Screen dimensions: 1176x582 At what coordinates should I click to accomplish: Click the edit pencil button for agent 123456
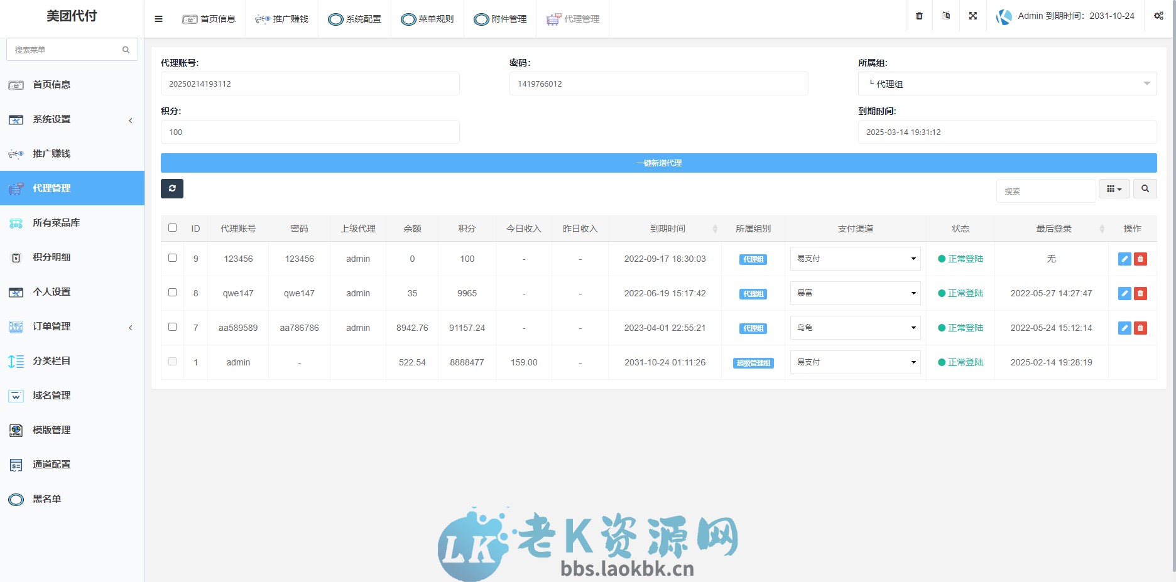click(x=1124, y=258)
